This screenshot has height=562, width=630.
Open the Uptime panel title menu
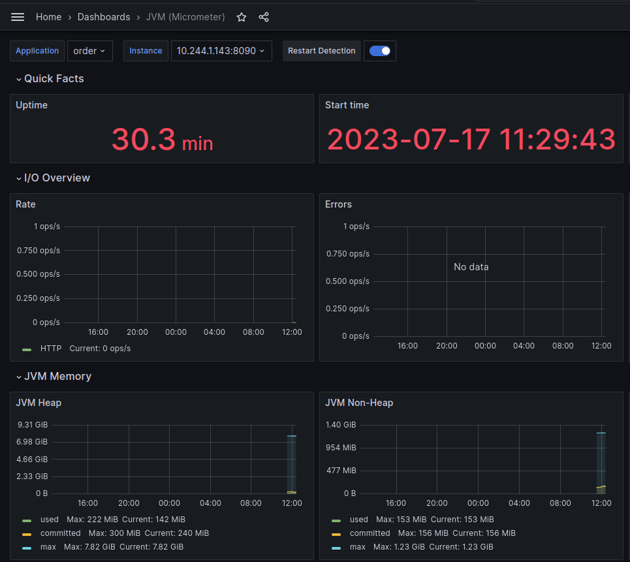pyautogui.click(x=31, y=105)
